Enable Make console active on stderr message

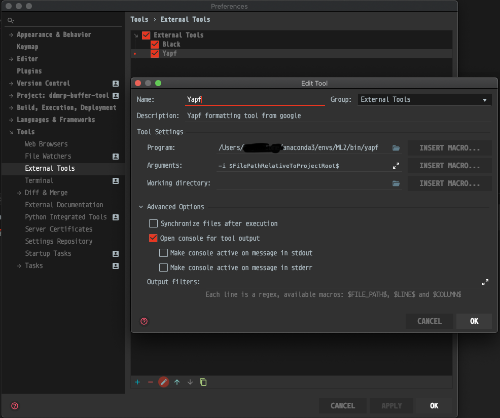(x=164, y=268)
